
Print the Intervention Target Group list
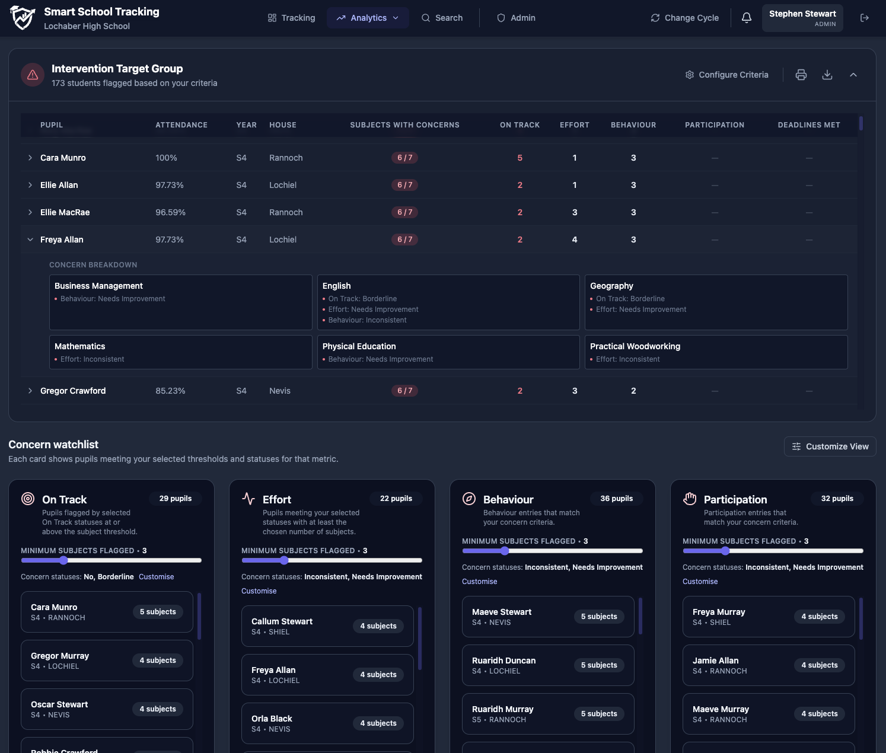(x=801, y=75)
